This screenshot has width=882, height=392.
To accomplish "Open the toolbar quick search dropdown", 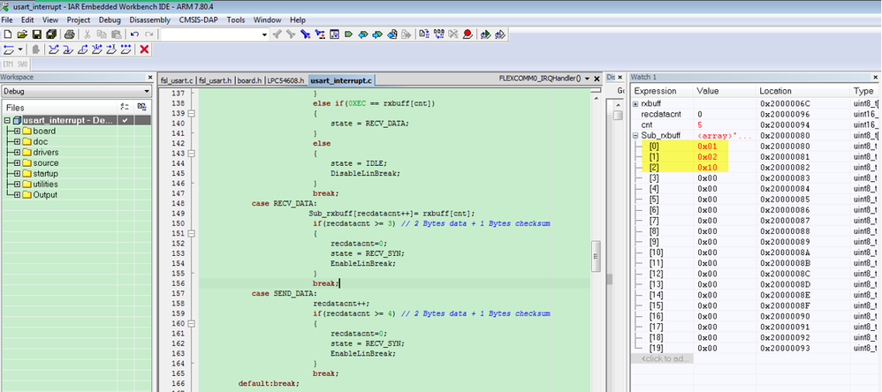I will point(265,34).
